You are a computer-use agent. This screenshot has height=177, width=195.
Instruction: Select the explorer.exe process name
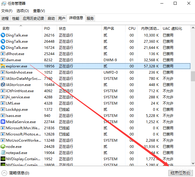coord(17,66)
